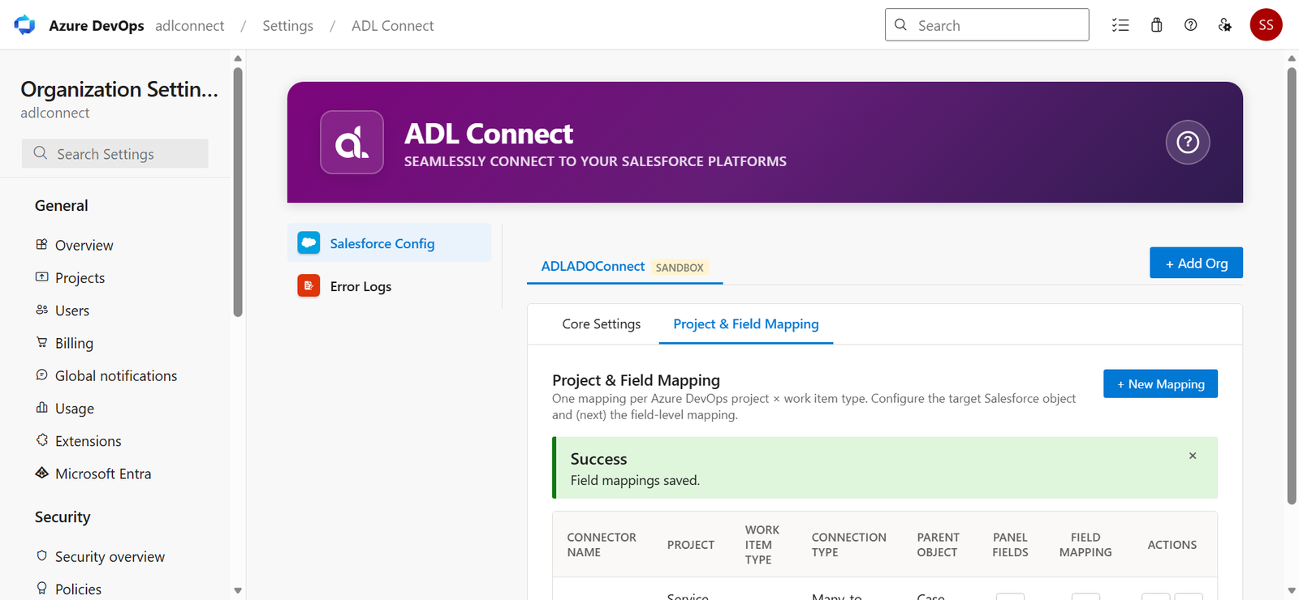
Task: Click the ADL Connect logo in banner
Action: [x=352, y=142]
